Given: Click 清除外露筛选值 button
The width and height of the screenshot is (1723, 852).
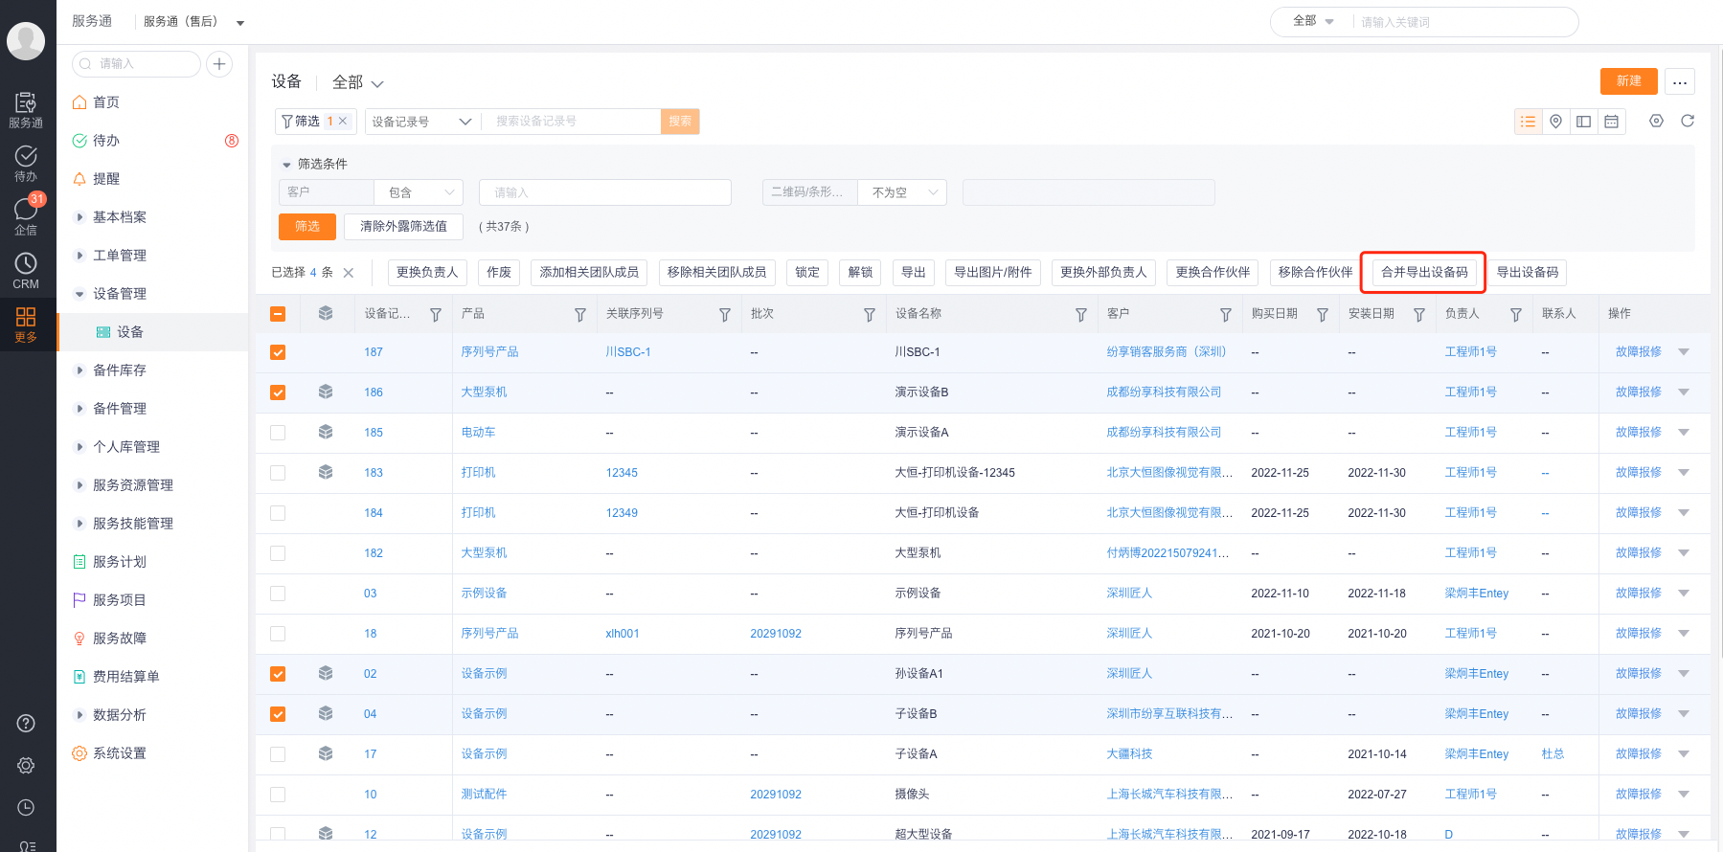Looking at the screenshot, I should (x=403, y=227).
